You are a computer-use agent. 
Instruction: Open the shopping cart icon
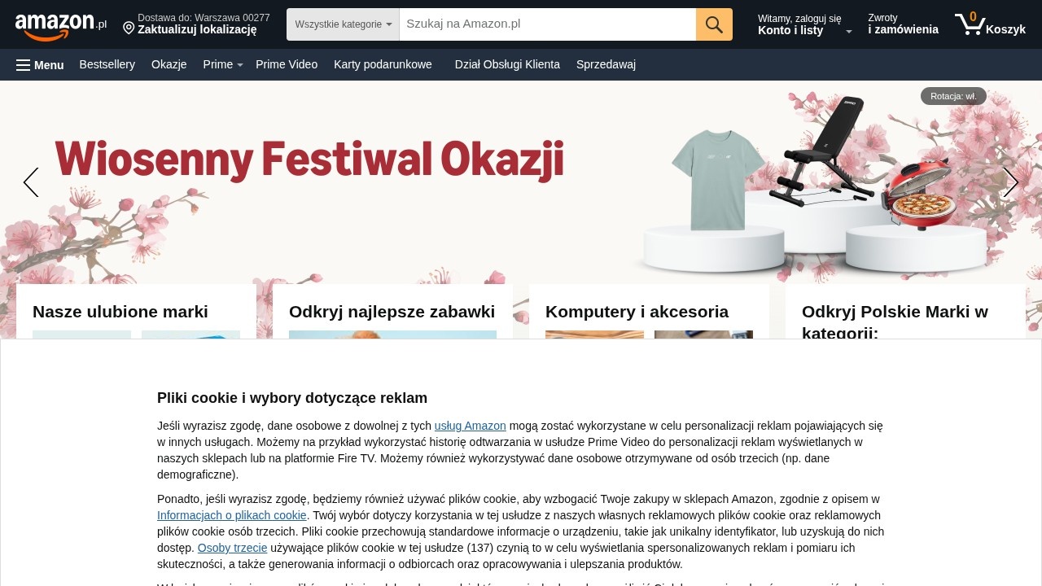(x=970, y=24)
